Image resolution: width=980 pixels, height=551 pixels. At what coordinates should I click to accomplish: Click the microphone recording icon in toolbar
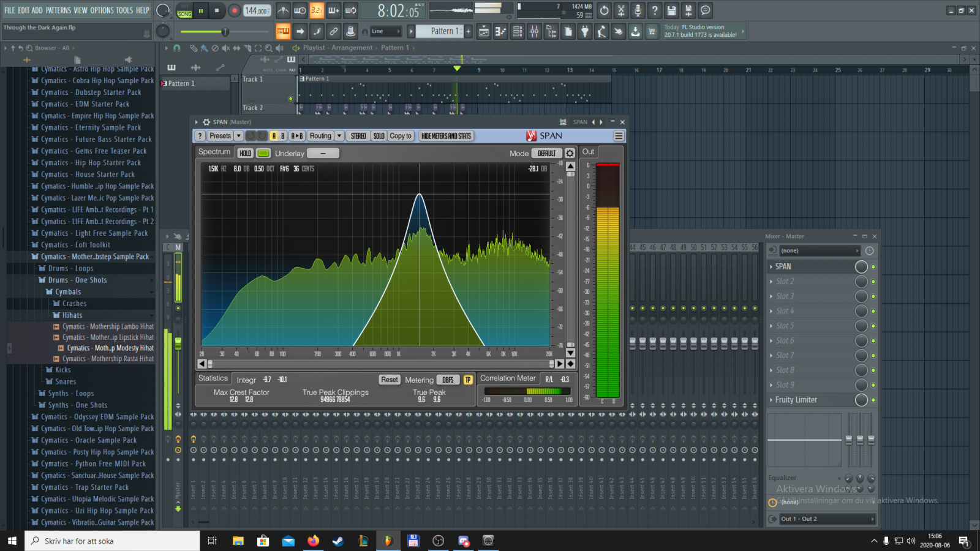[638, 10]
